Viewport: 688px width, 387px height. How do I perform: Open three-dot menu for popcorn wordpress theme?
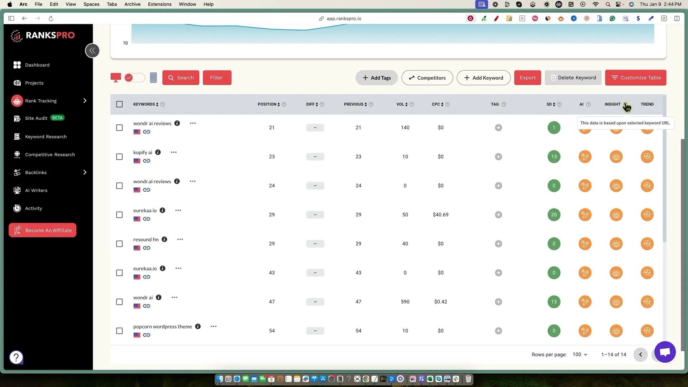[214, 326]
